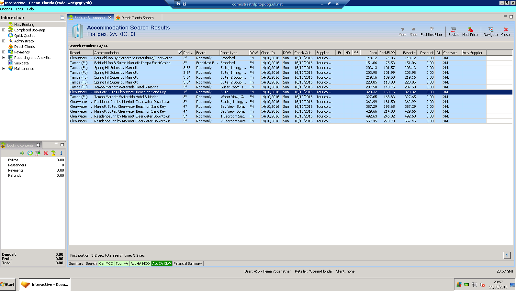
Task: Switch to the Summary bottom tab
Action: 76,263
